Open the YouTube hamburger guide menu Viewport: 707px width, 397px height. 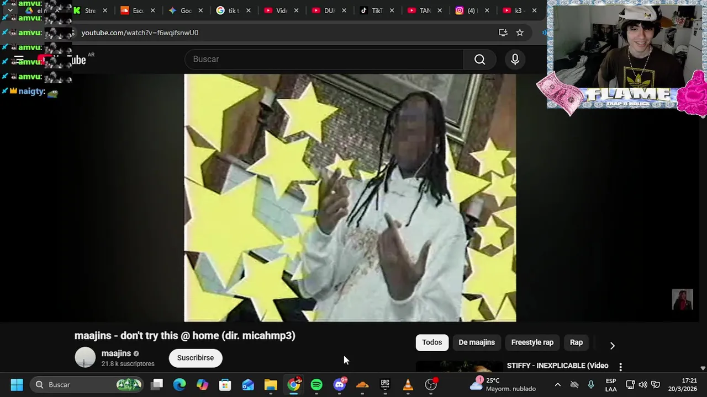(x=19, y=60)
